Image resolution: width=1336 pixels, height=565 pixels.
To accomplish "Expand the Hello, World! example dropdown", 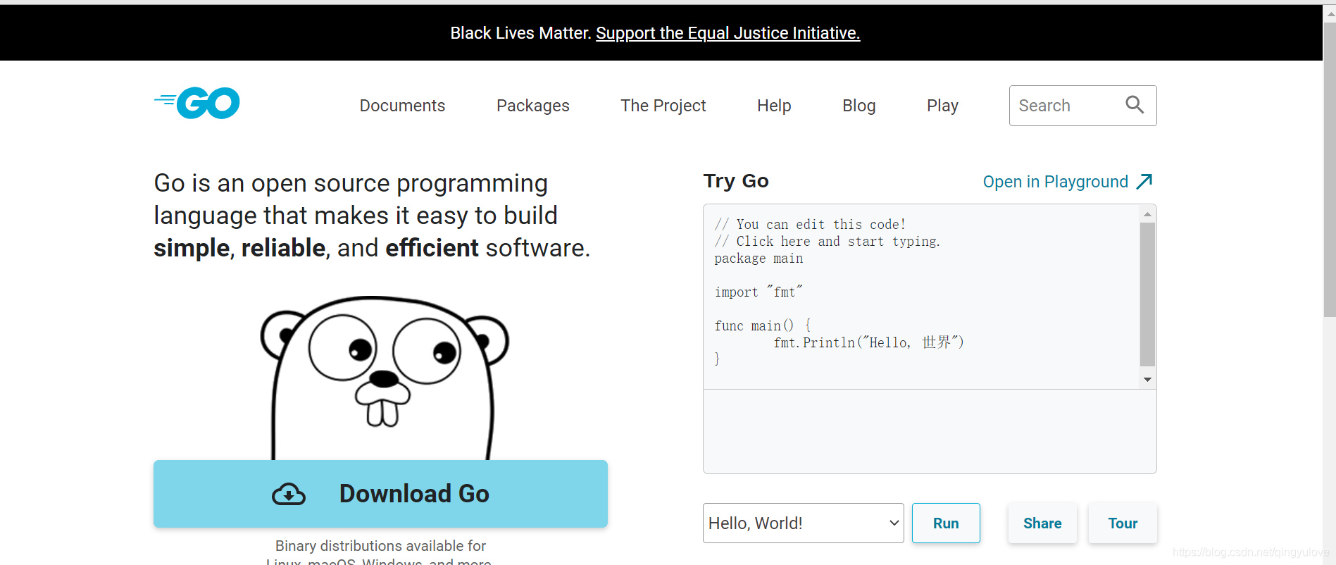I will tap(803, 523).
